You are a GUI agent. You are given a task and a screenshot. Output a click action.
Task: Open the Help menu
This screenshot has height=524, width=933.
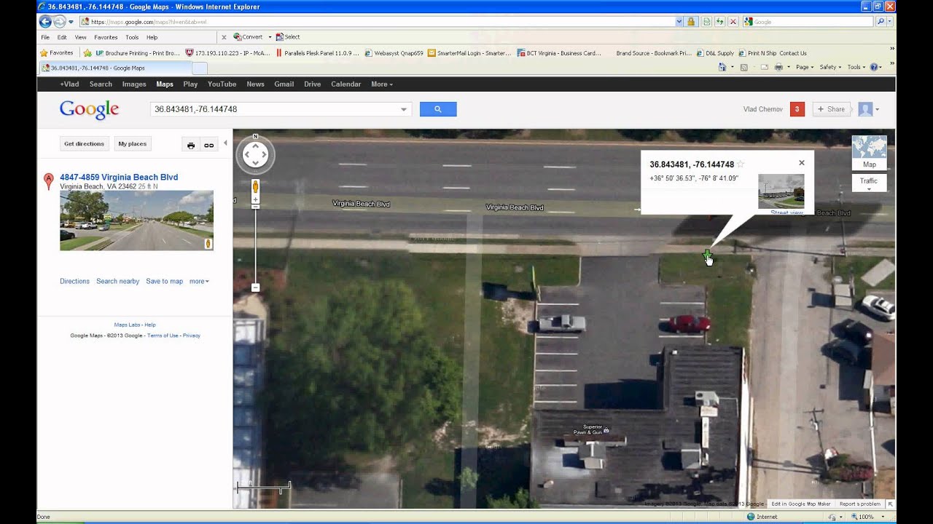(x=152, y=37)
